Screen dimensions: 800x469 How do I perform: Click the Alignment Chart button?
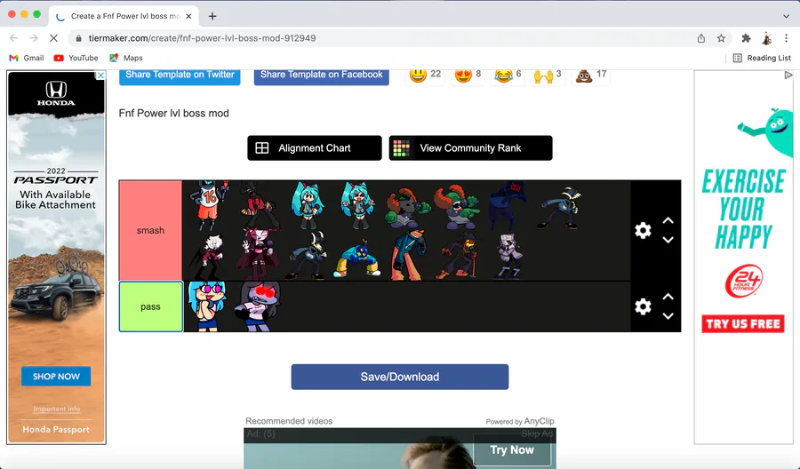tap(315, 147)
